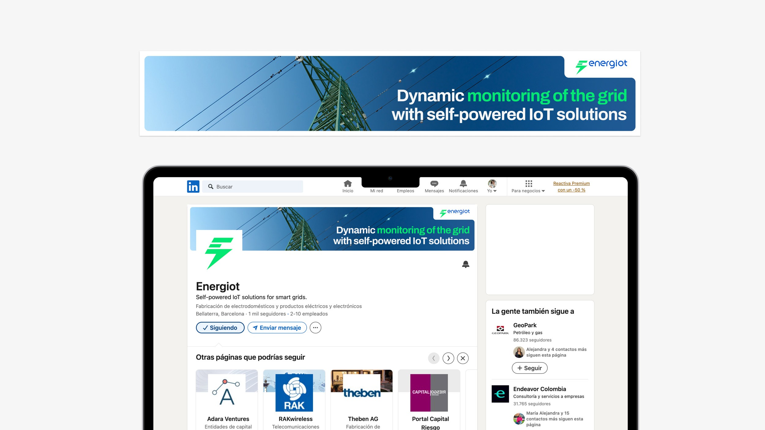Open Reactiva Premium con un -50 % link
This screenshot has width=765, height=430.
571,187
